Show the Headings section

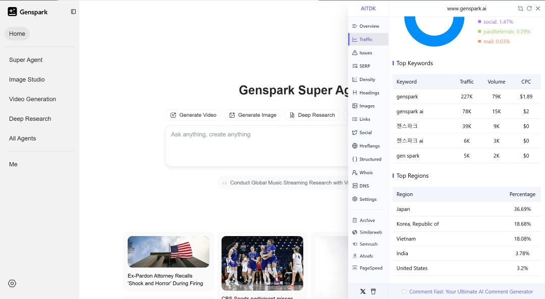click(368, 93)
